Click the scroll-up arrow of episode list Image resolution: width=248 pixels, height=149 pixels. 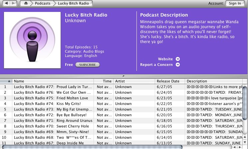coord(245,137)
